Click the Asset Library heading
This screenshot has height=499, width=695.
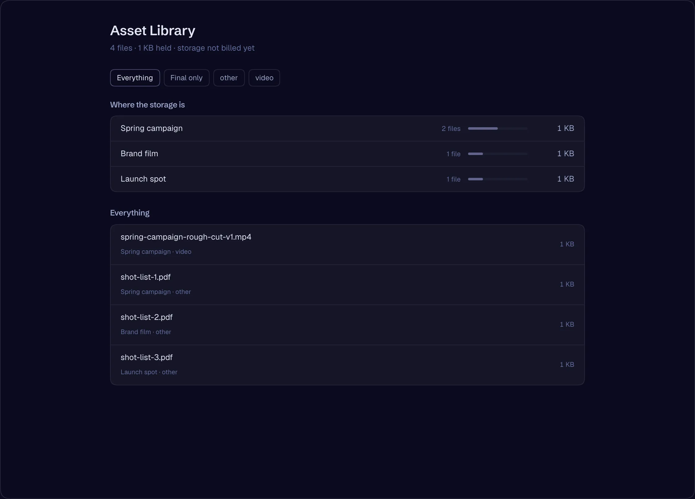pos(153,31)
